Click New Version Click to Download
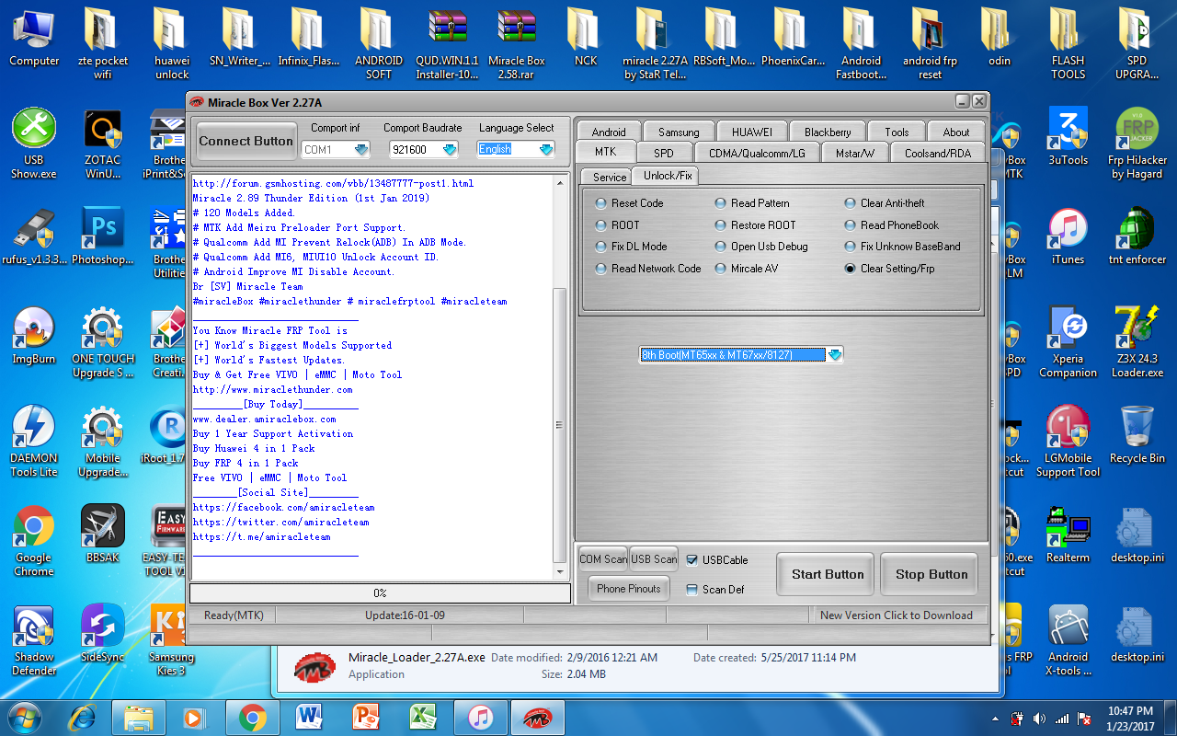Image resolution: width=1177 pixels, height=736 pixels. tap(897, 615)
